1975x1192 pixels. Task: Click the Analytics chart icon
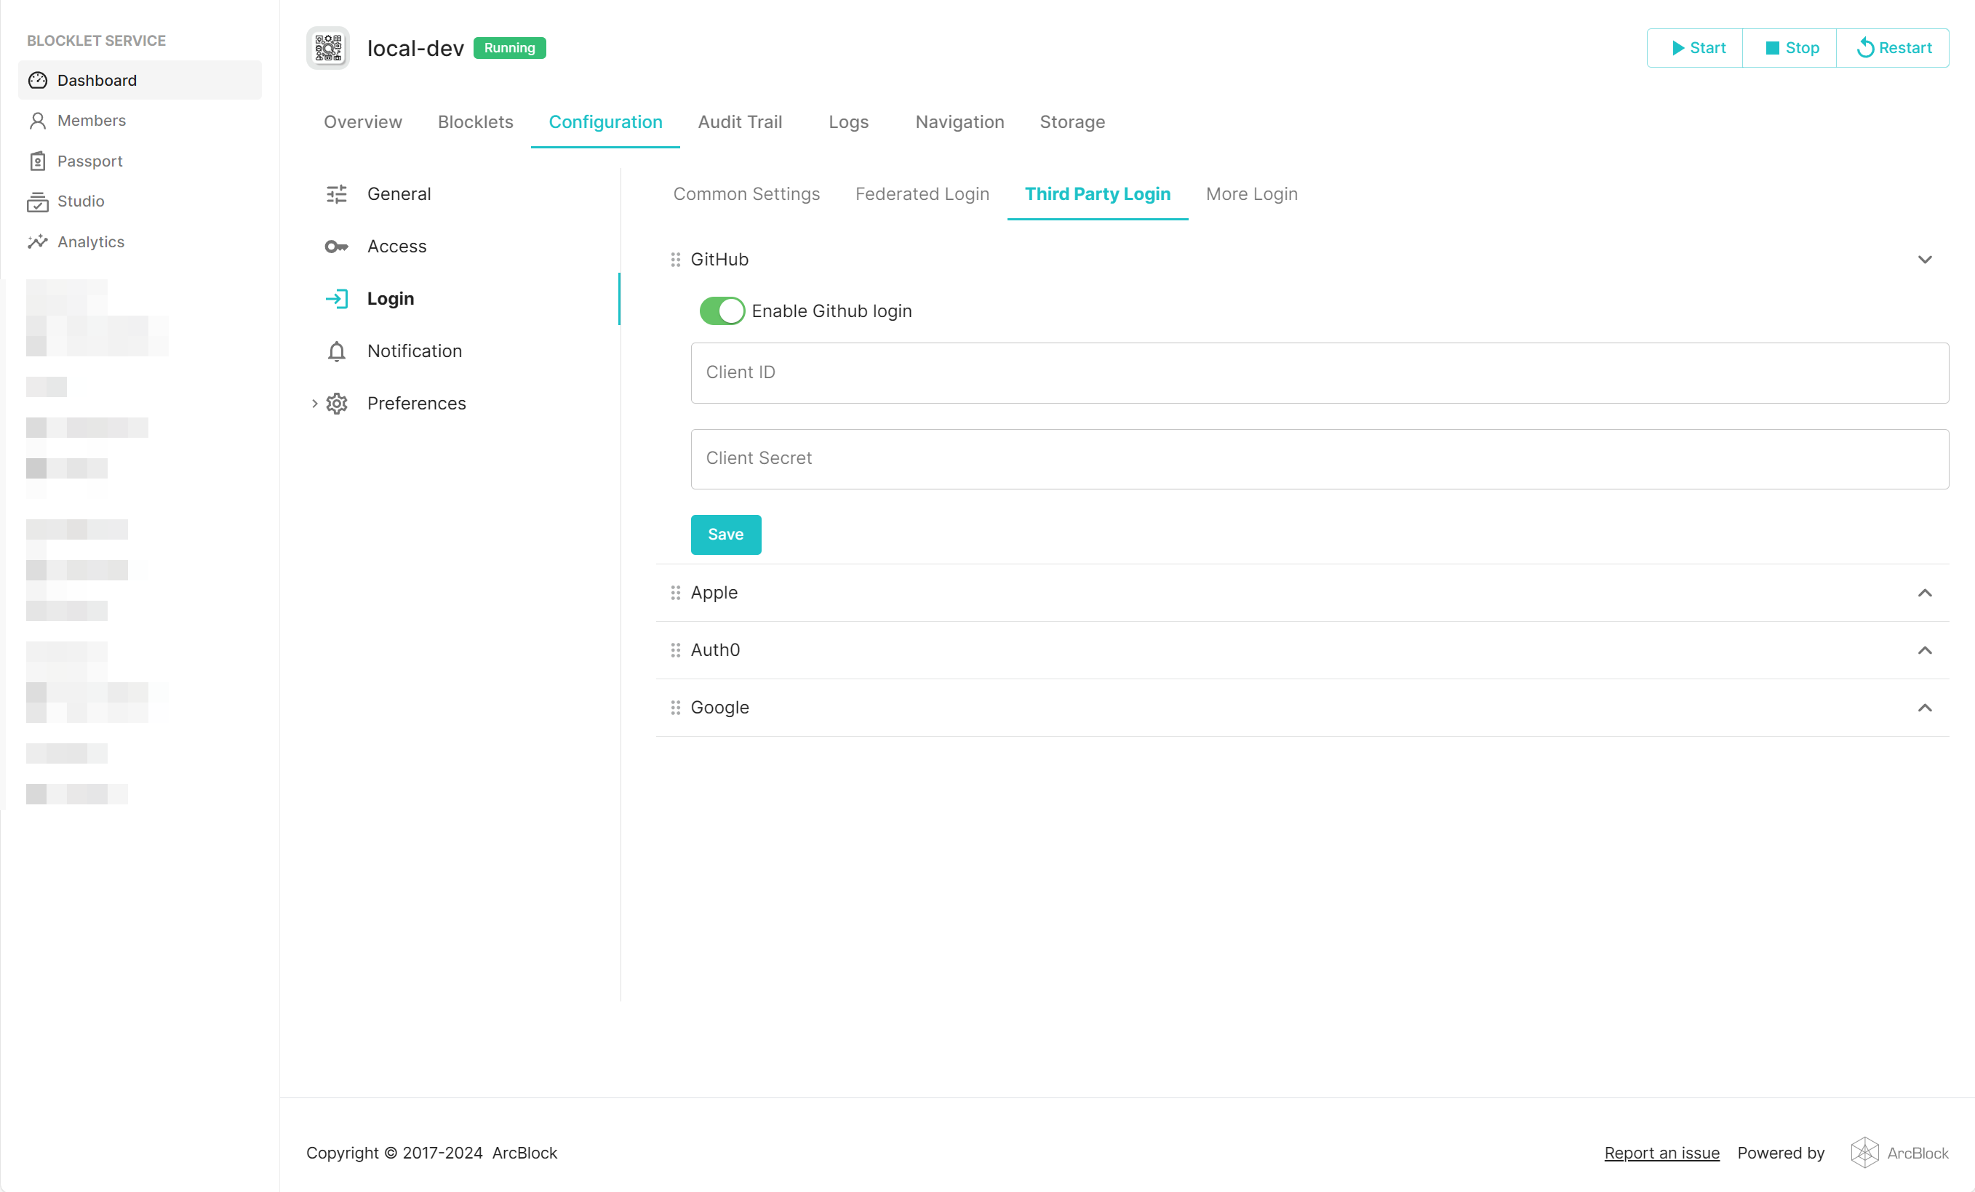pyautogui.click(x=38, y=242)
